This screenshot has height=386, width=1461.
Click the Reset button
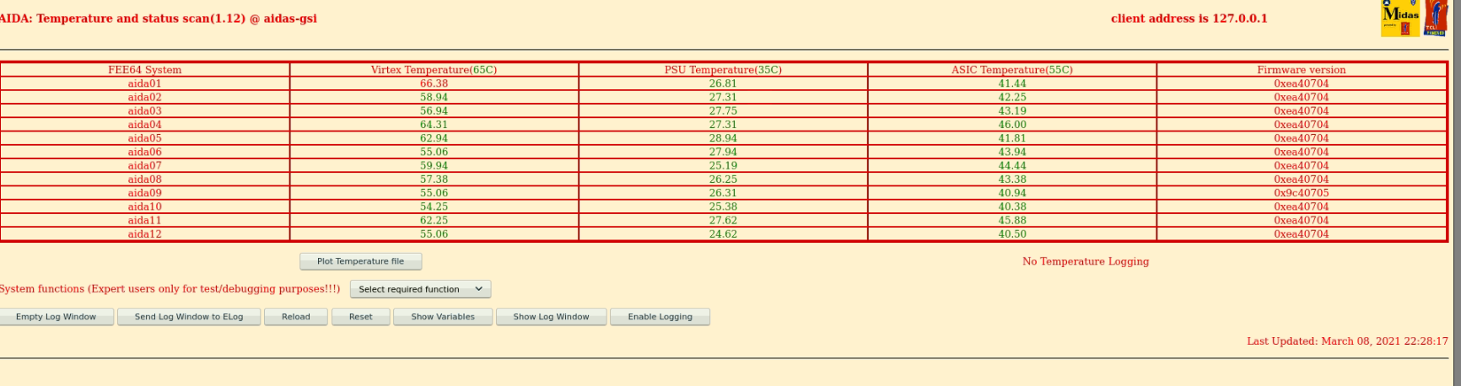(361, 317)
